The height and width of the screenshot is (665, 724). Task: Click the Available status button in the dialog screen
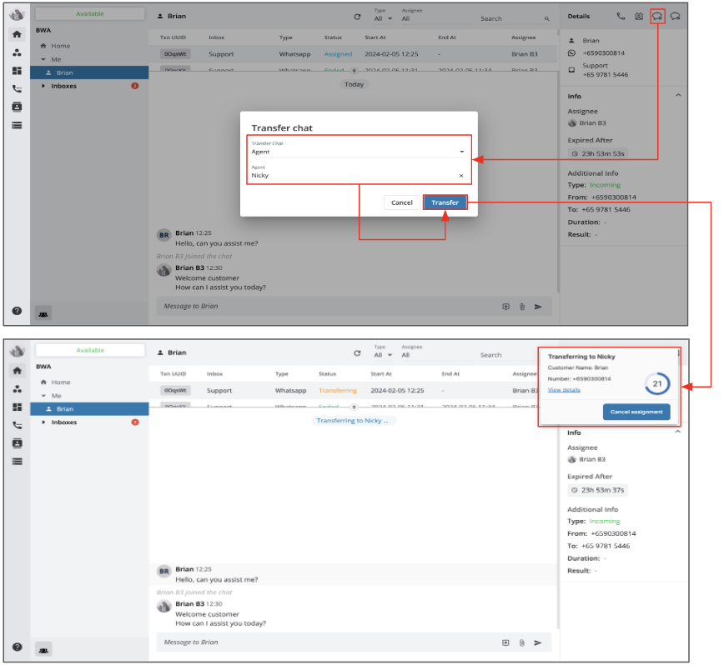90,14
